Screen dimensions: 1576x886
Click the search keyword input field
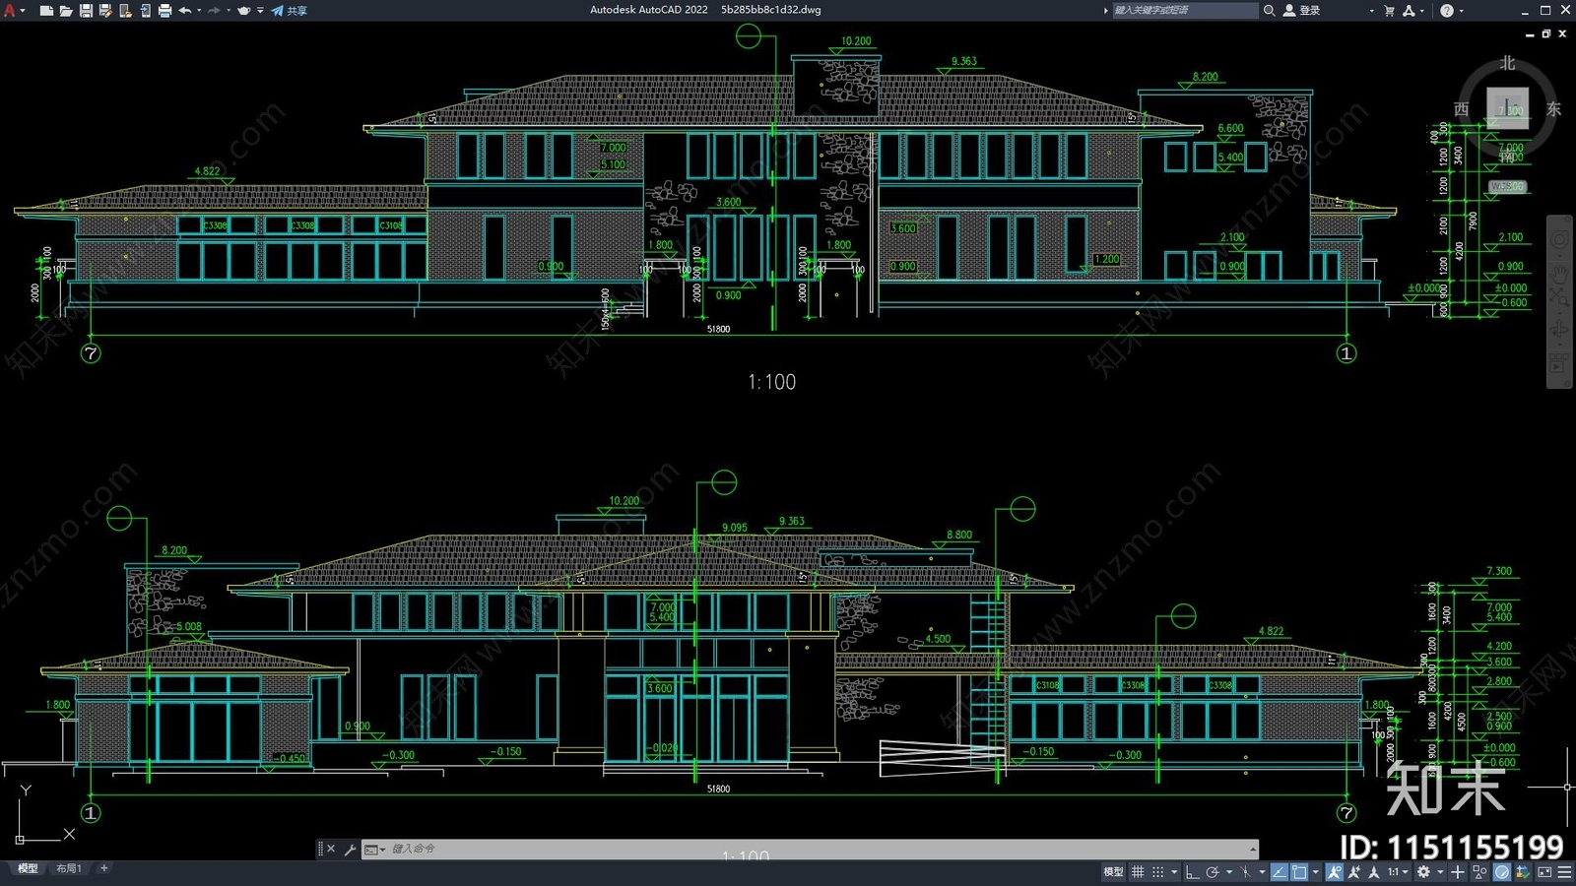click(1185, 10)
